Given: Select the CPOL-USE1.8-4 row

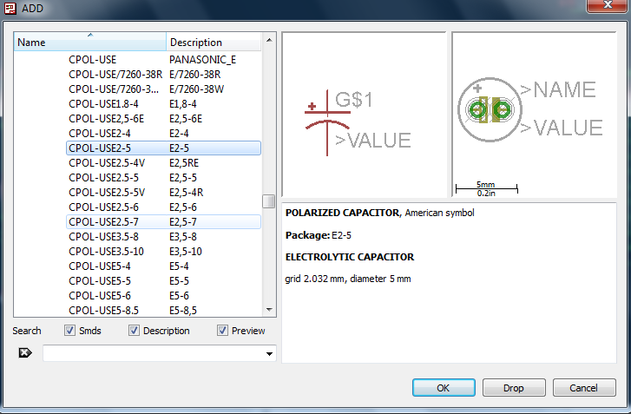Looking at the screenshot, I should point(163,104).
